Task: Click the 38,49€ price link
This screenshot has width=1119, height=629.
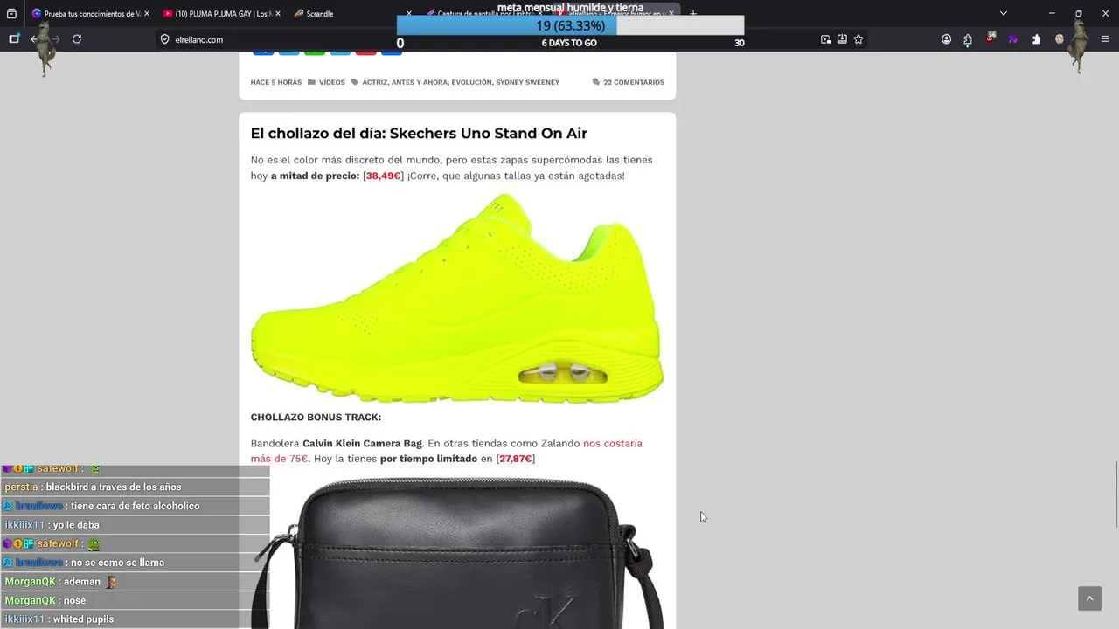Action: pos(383,176)
